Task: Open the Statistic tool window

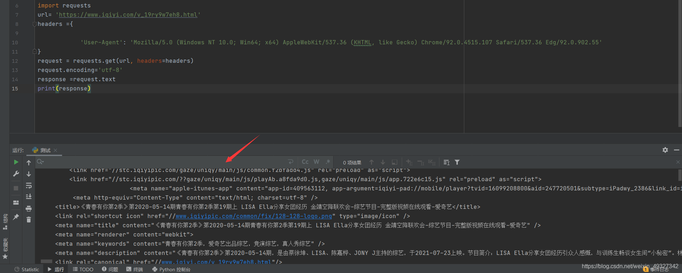Action: pyautogui.click(x=27, y=269)
